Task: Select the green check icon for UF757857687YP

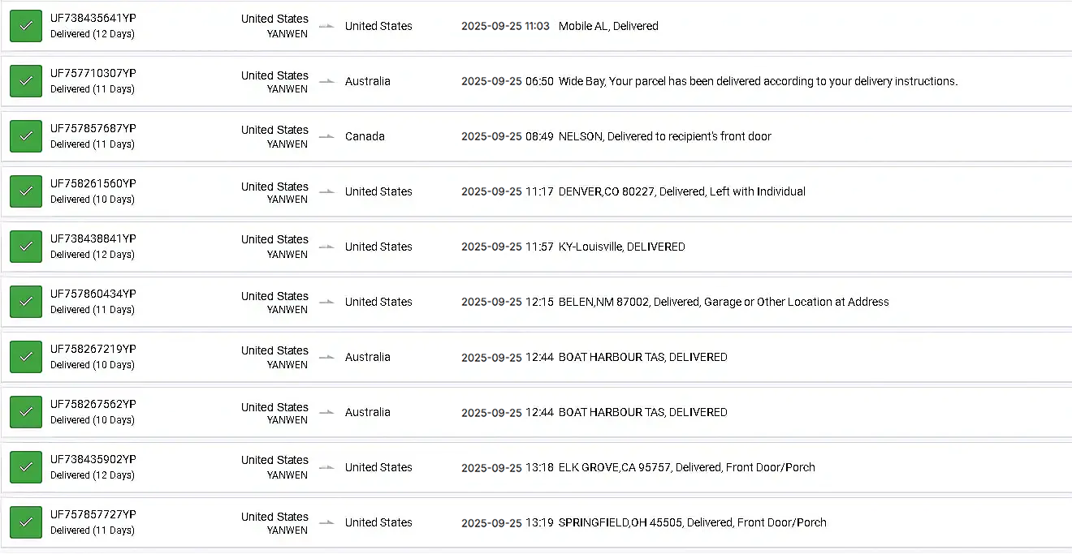Action: coord(26,136)
